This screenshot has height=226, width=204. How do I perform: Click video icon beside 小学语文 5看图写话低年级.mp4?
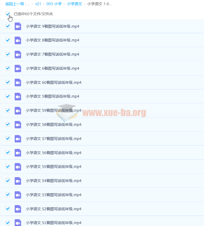tap(18, 97)
